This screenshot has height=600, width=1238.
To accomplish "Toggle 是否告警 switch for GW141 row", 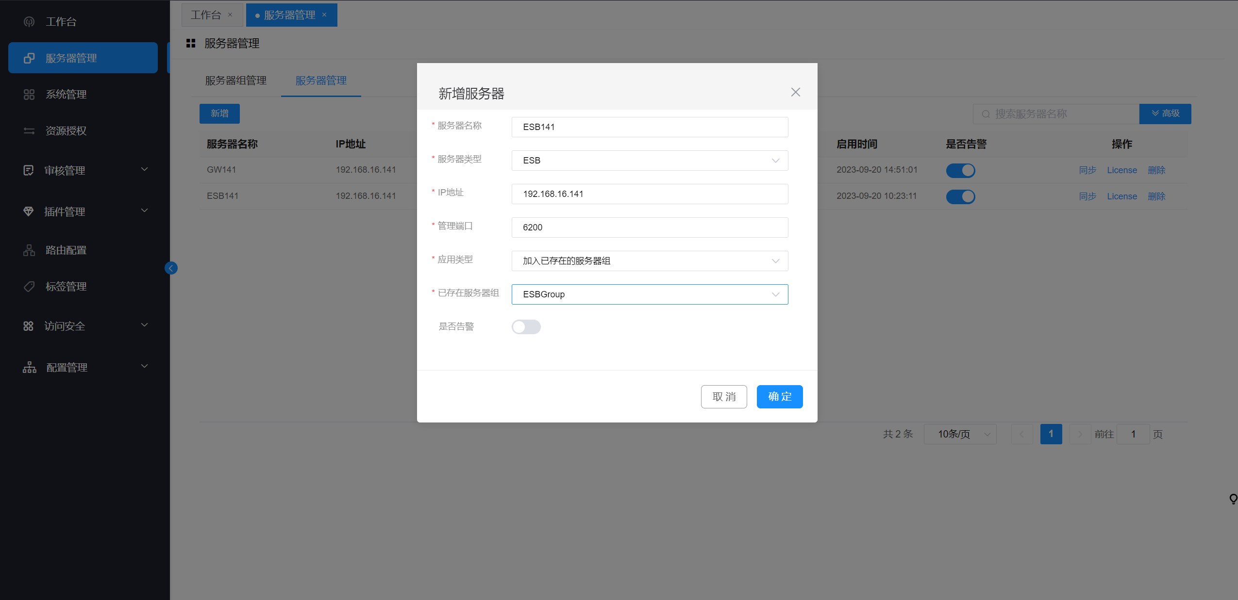I will 960,170.
